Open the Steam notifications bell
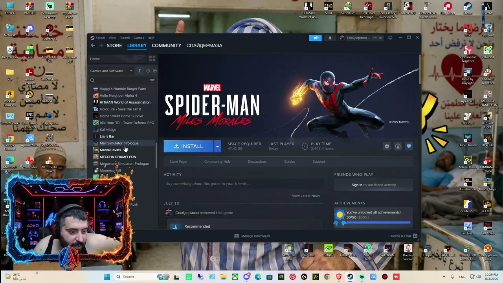 tap(330, 38)
